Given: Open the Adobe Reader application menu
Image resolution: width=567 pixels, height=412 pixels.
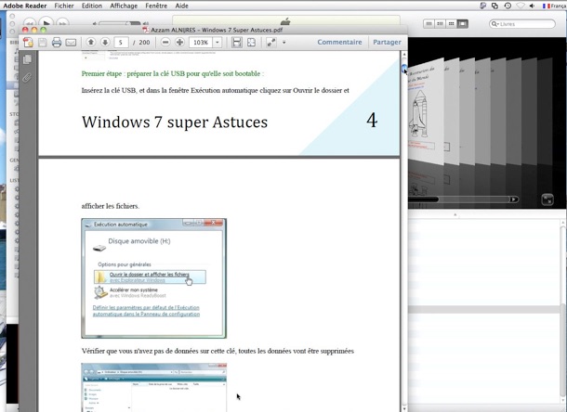Looking at the screenshot, I should [25, 6].
